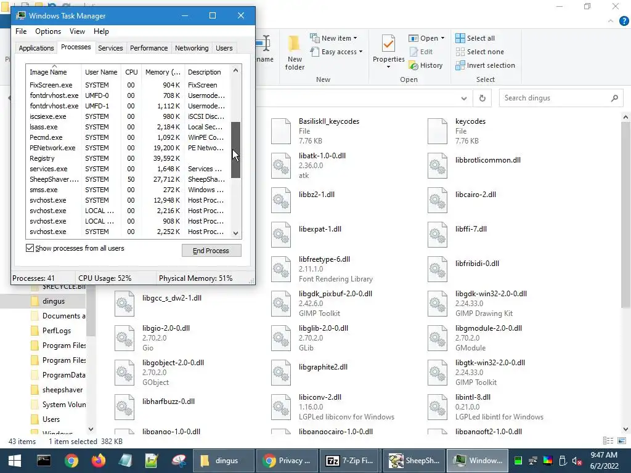The image size is (631, 473).
Task: Click the help question mark icon
Action: [x=624, y=21]
